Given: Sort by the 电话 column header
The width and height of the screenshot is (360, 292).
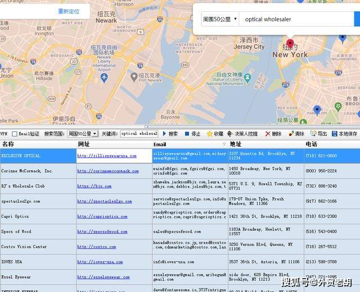Looking at the screenshot, I should pyautogui.click(x=332, y=144).
